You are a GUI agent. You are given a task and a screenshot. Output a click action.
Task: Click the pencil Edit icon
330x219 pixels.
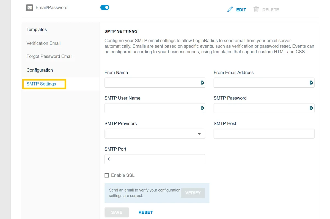[230, 9]
